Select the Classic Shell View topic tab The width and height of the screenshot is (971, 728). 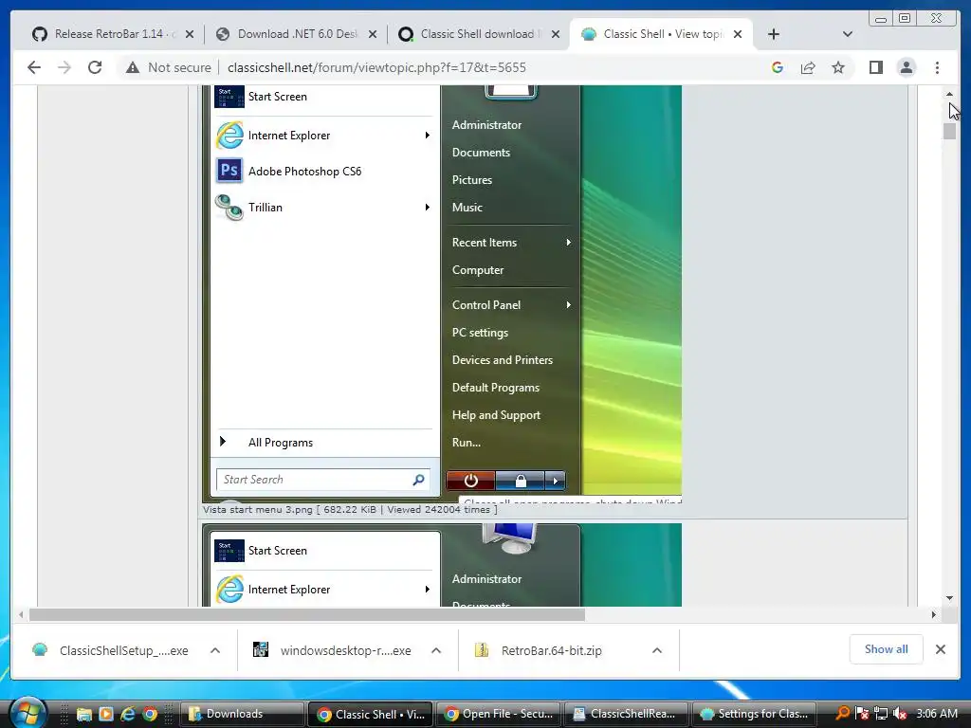(x=660, y=34)
